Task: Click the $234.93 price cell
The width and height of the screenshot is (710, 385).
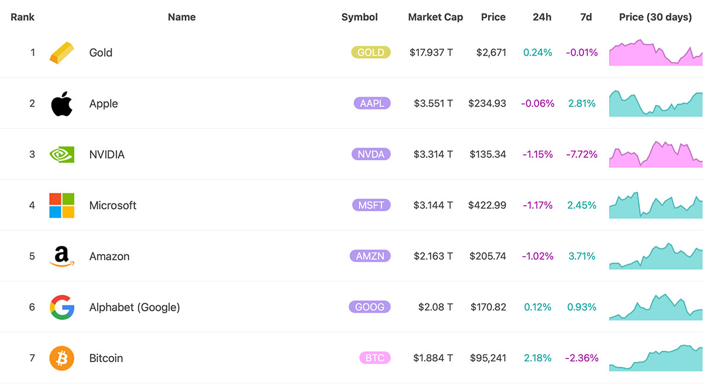Action: 488,103
